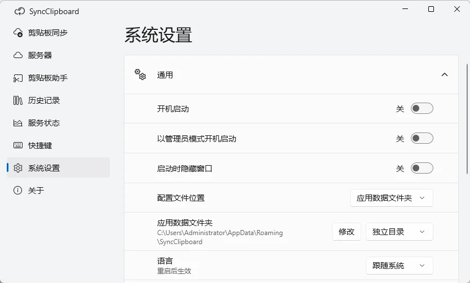Go to the 服务器 section
The width and height of the screenshot is (470, 283).
pos(58,55)
